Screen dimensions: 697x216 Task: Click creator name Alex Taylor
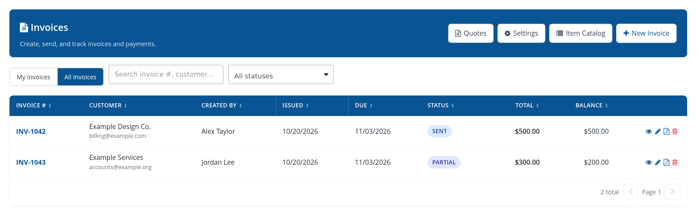click(218, 131)
